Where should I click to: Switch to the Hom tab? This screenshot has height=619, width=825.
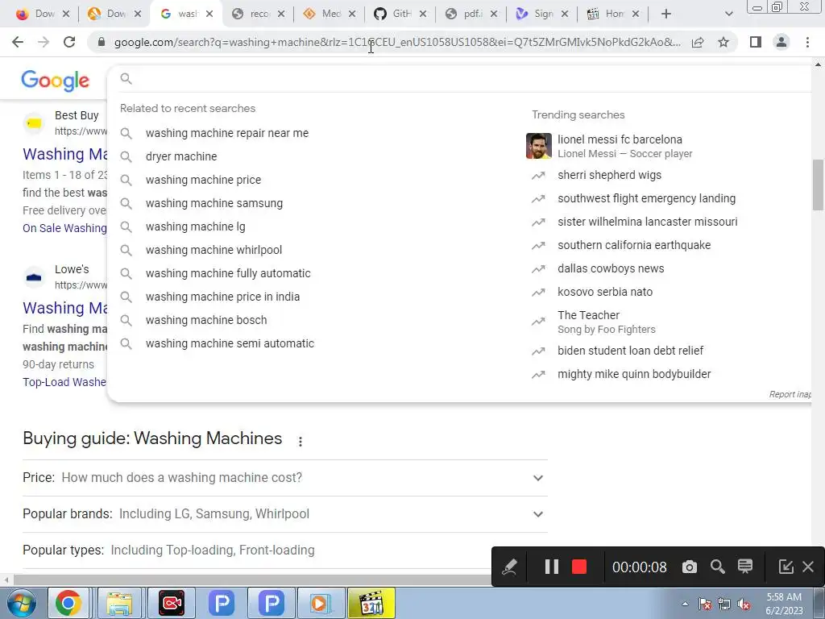click(x=612, y=14)
